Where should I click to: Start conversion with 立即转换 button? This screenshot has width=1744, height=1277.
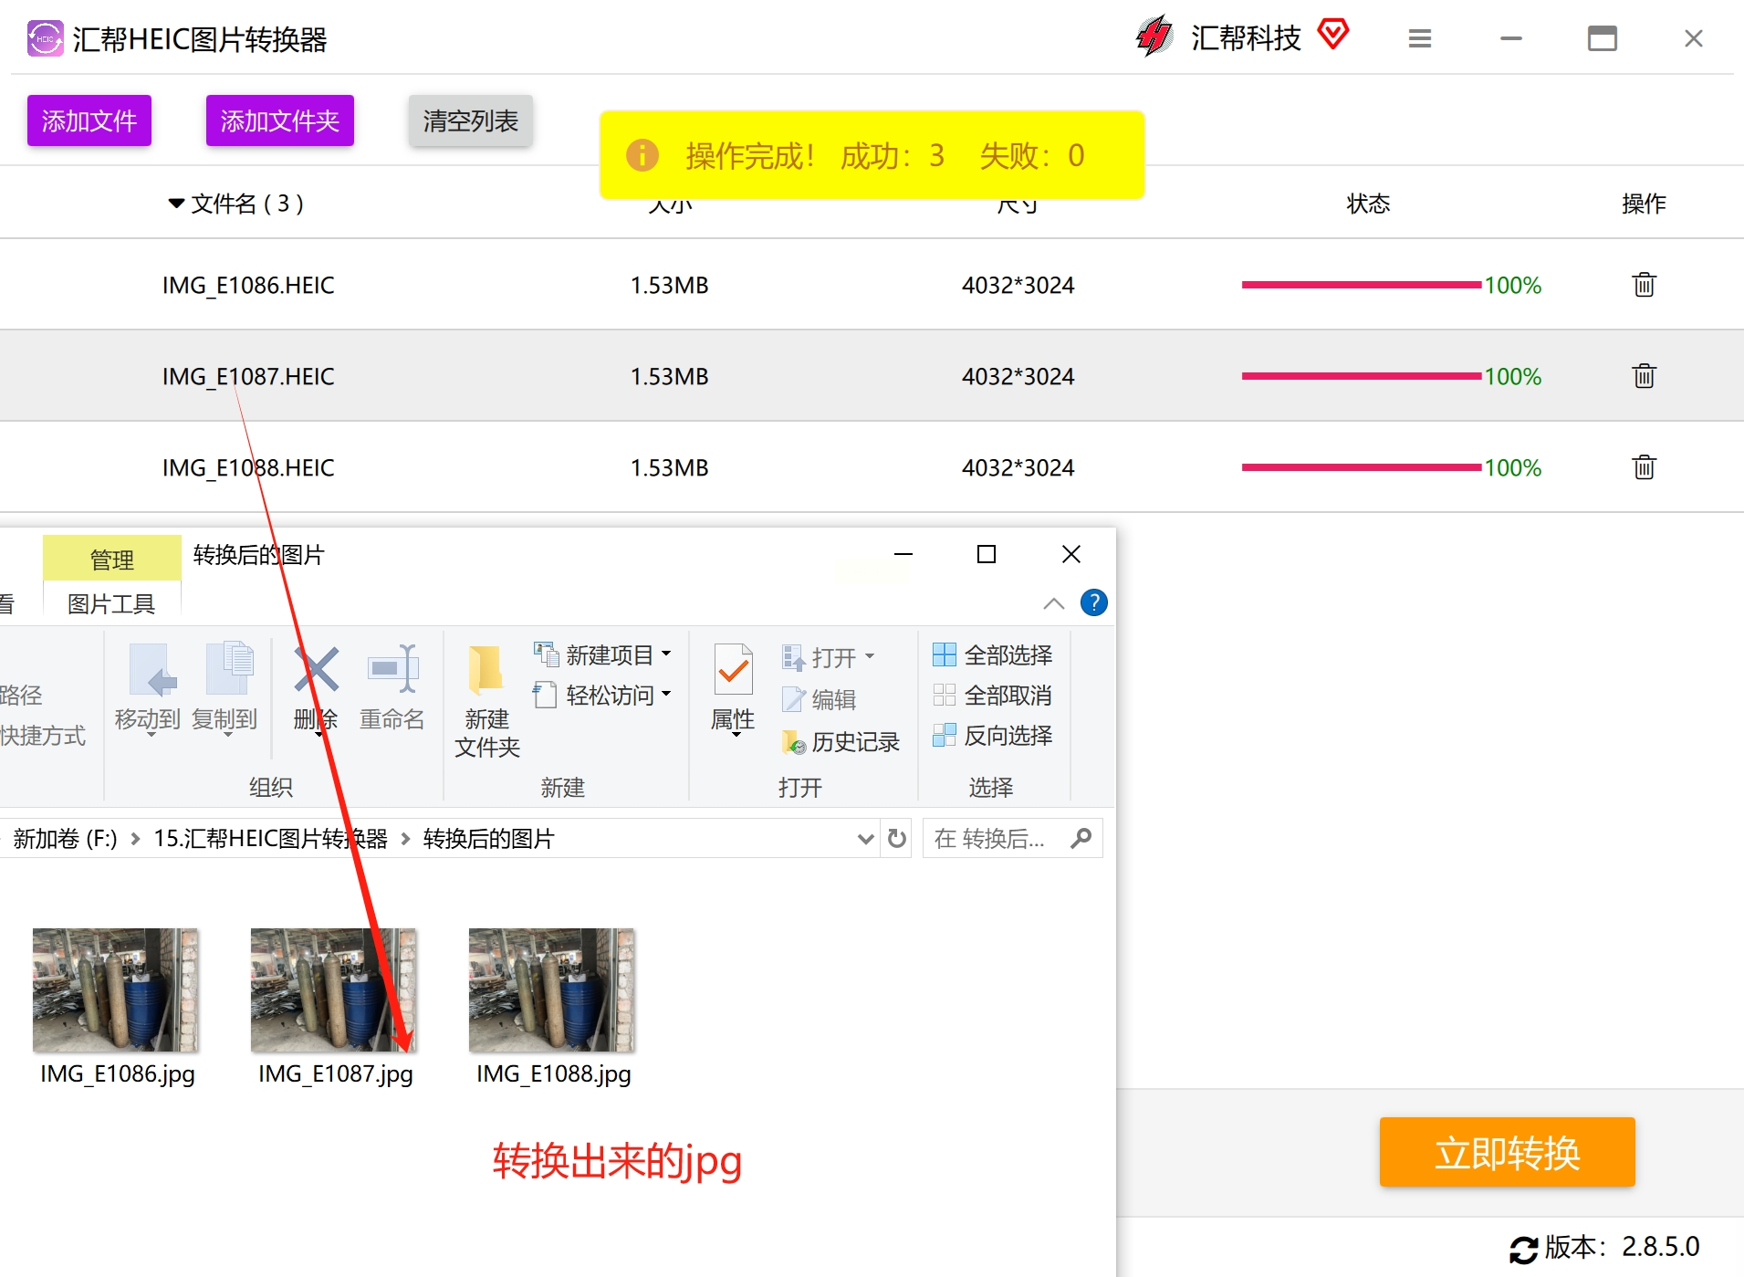tap(1507, 1152)
